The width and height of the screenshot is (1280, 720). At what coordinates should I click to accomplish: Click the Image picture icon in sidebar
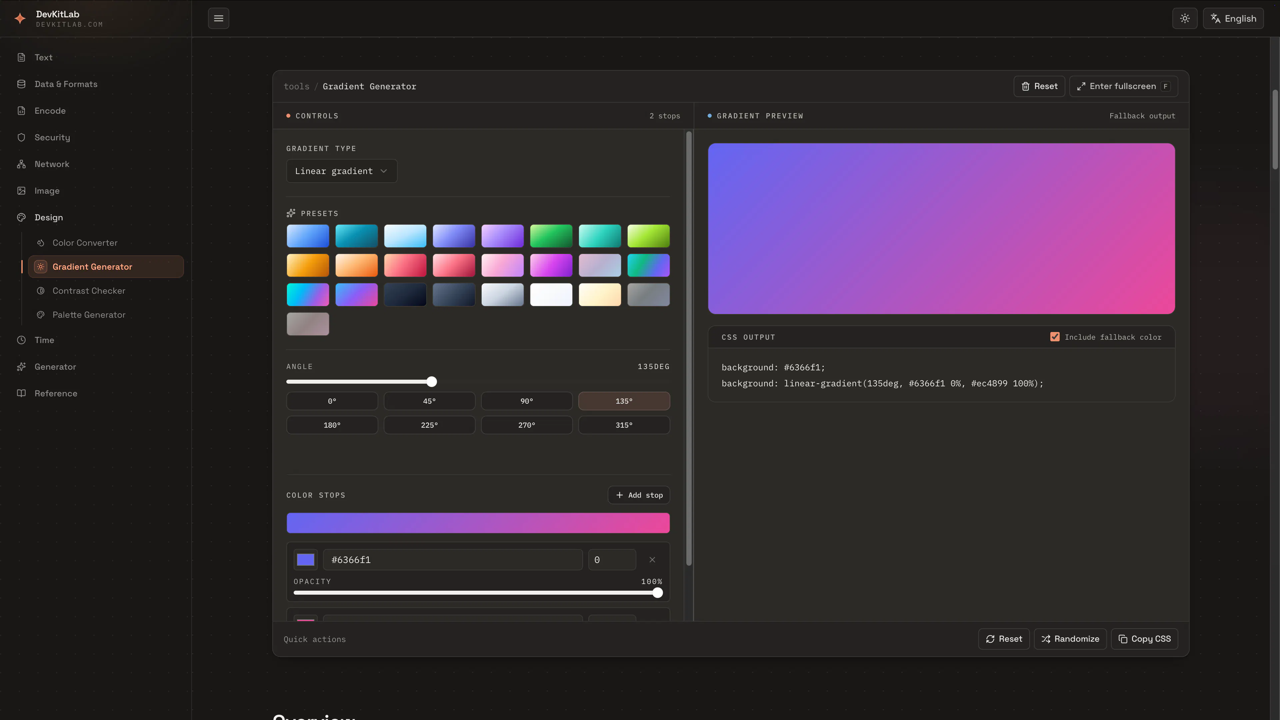coord(21,191)
